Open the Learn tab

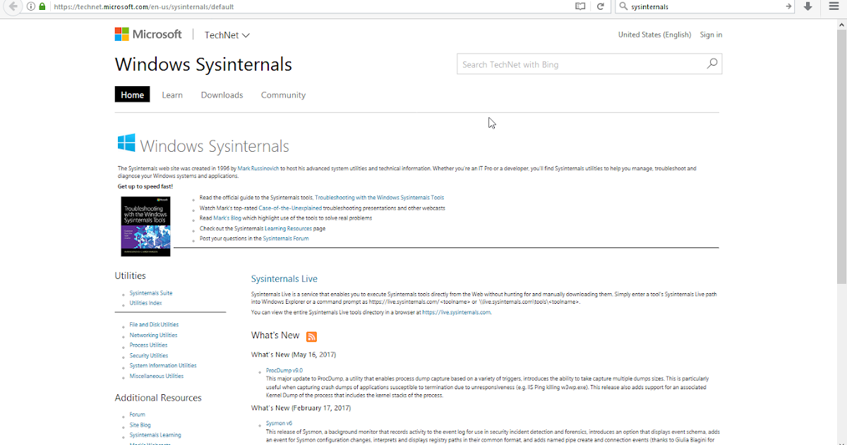(172, 95)
